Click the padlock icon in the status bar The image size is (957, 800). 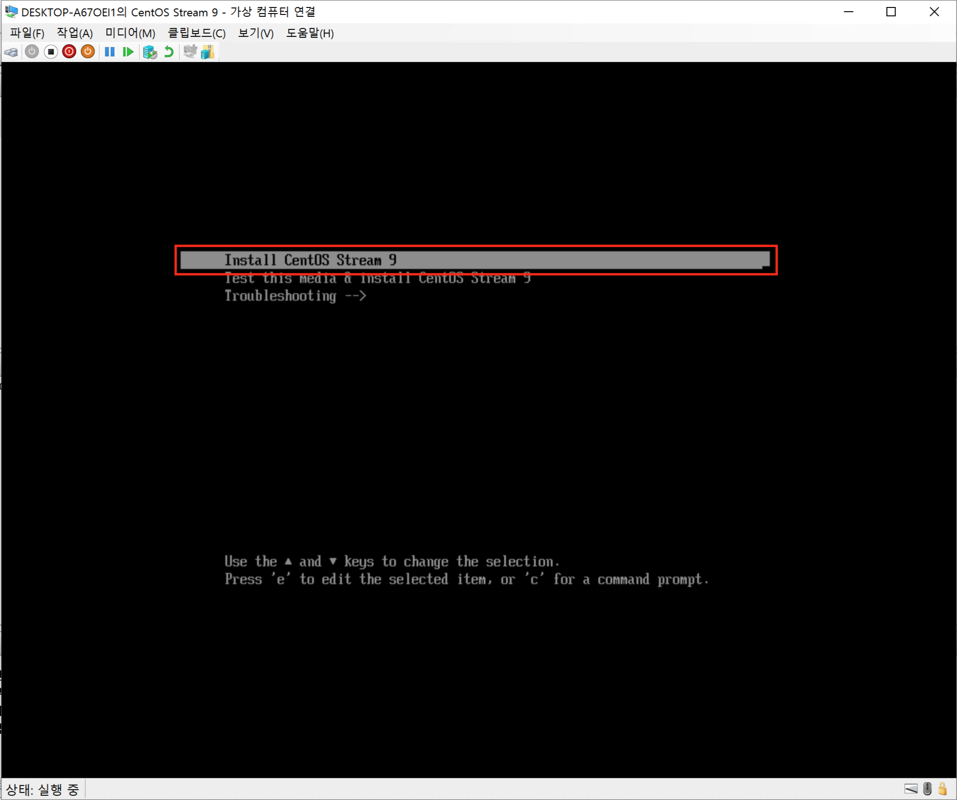coord(943,789)
